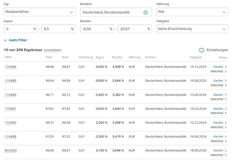This screenshot has height=161, width=233.
Task: Click the minimum Kupon input field
Action: coord(18,29)
